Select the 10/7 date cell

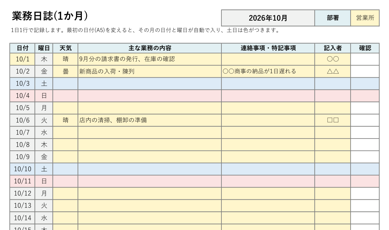tap(22, 132)
